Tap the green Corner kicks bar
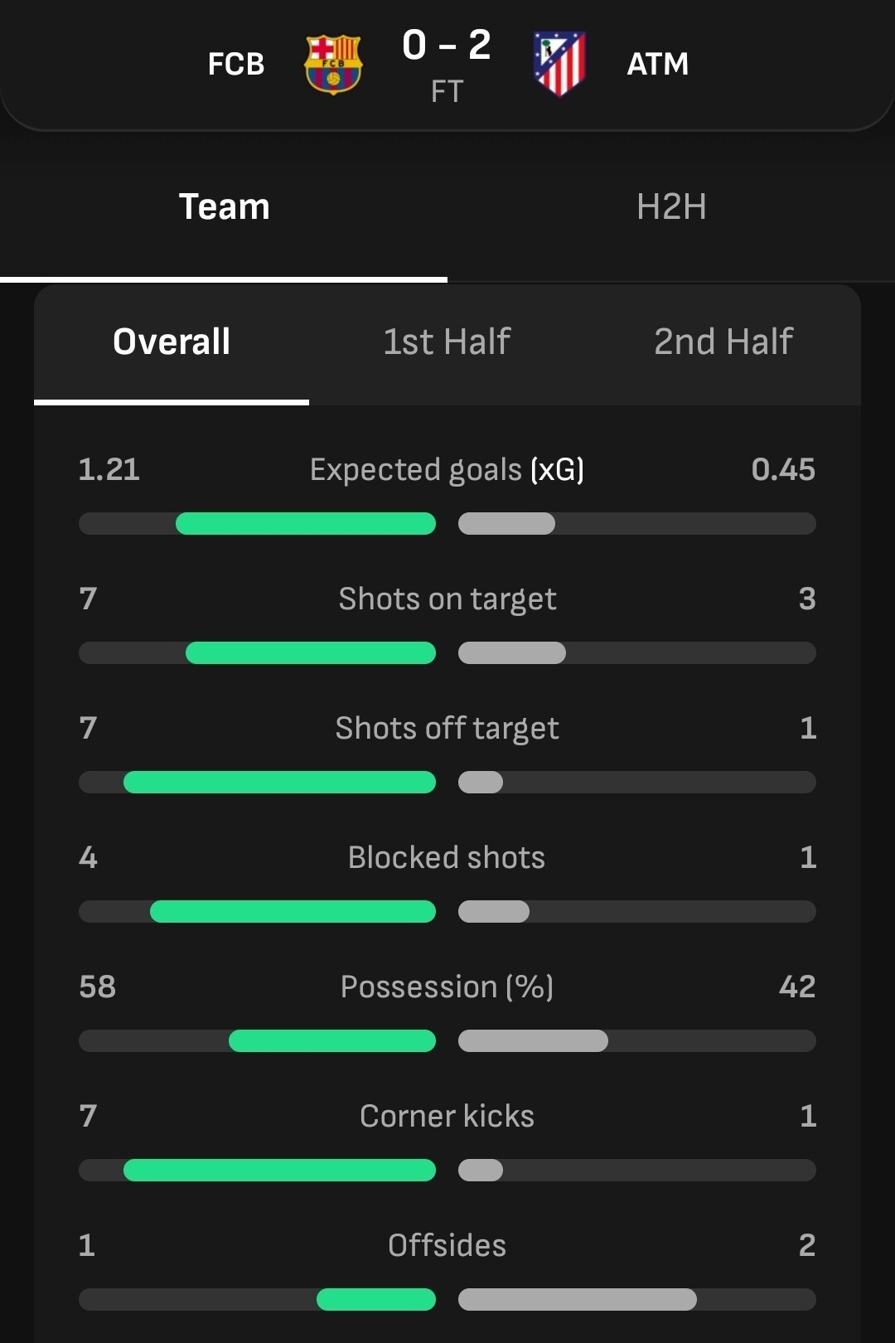 click(x=279, y=1171)
